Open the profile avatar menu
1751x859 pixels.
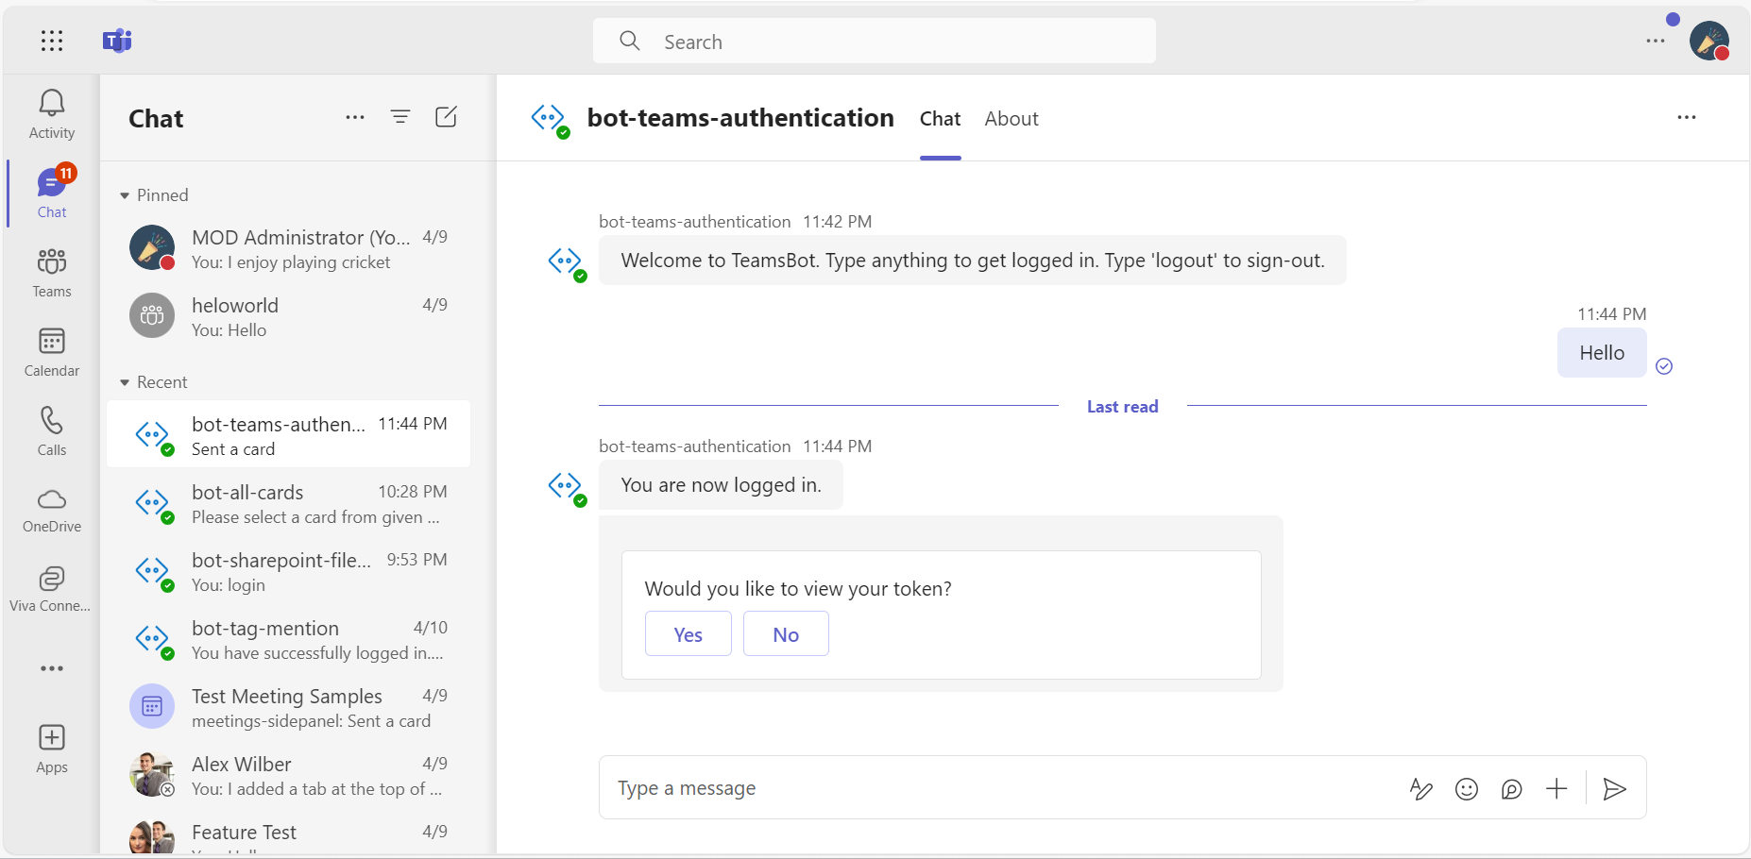click(x=1709, y=41)
